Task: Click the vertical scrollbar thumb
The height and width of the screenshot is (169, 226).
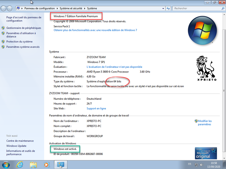Action: (x=224, y=91)
